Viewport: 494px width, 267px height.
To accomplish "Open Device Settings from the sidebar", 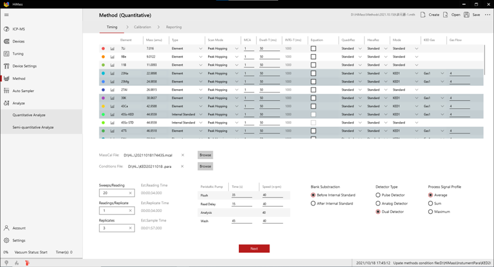I will click(x=6, y=66).
